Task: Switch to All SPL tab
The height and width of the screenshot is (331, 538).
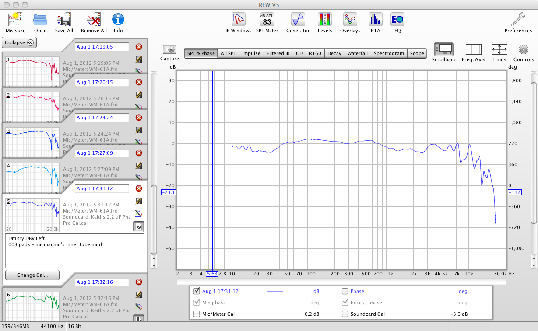Action: pos(228,53)
